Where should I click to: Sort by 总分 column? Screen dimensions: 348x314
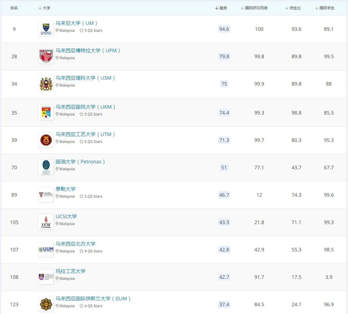click(221, 8)
